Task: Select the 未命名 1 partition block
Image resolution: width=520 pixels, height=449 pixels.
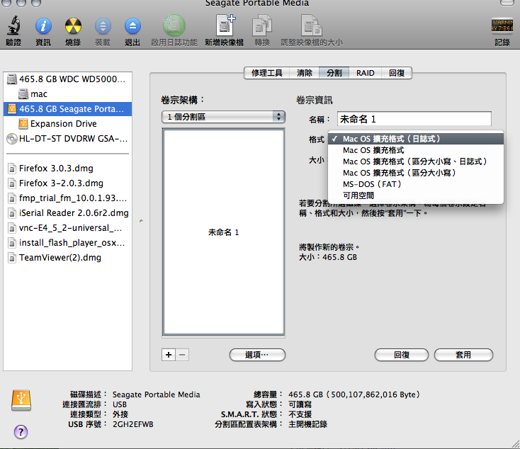Action: [x=224, y=232]
